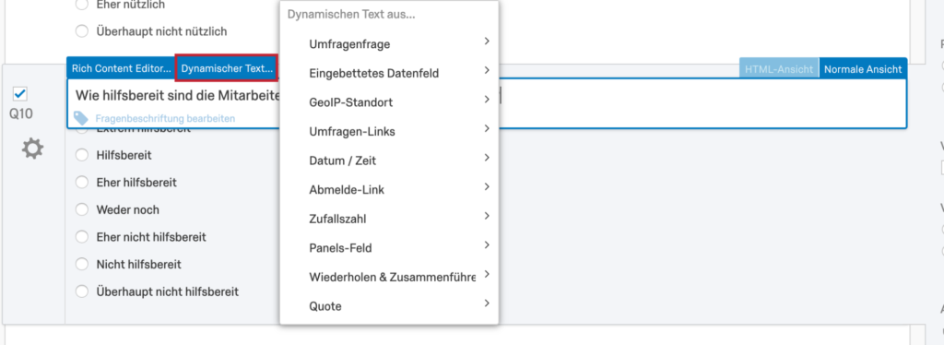Switch to the 'Normale Ansicht' tab
The width and height of the screenshot is (944, 345).
coord(863,69)
